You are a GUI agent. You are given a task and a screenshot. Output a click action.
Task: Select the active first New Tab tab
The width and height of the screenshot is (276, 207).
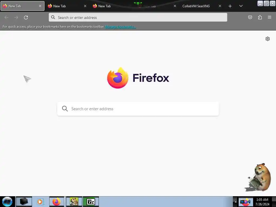[22, 6]
